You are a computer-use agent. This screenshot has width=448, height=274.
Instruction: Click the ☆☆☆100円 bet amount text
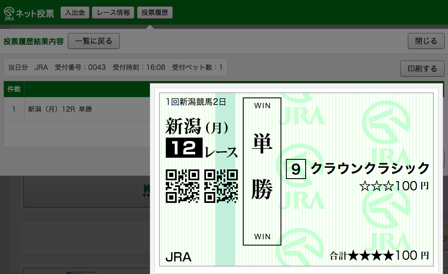coord(394,186)
